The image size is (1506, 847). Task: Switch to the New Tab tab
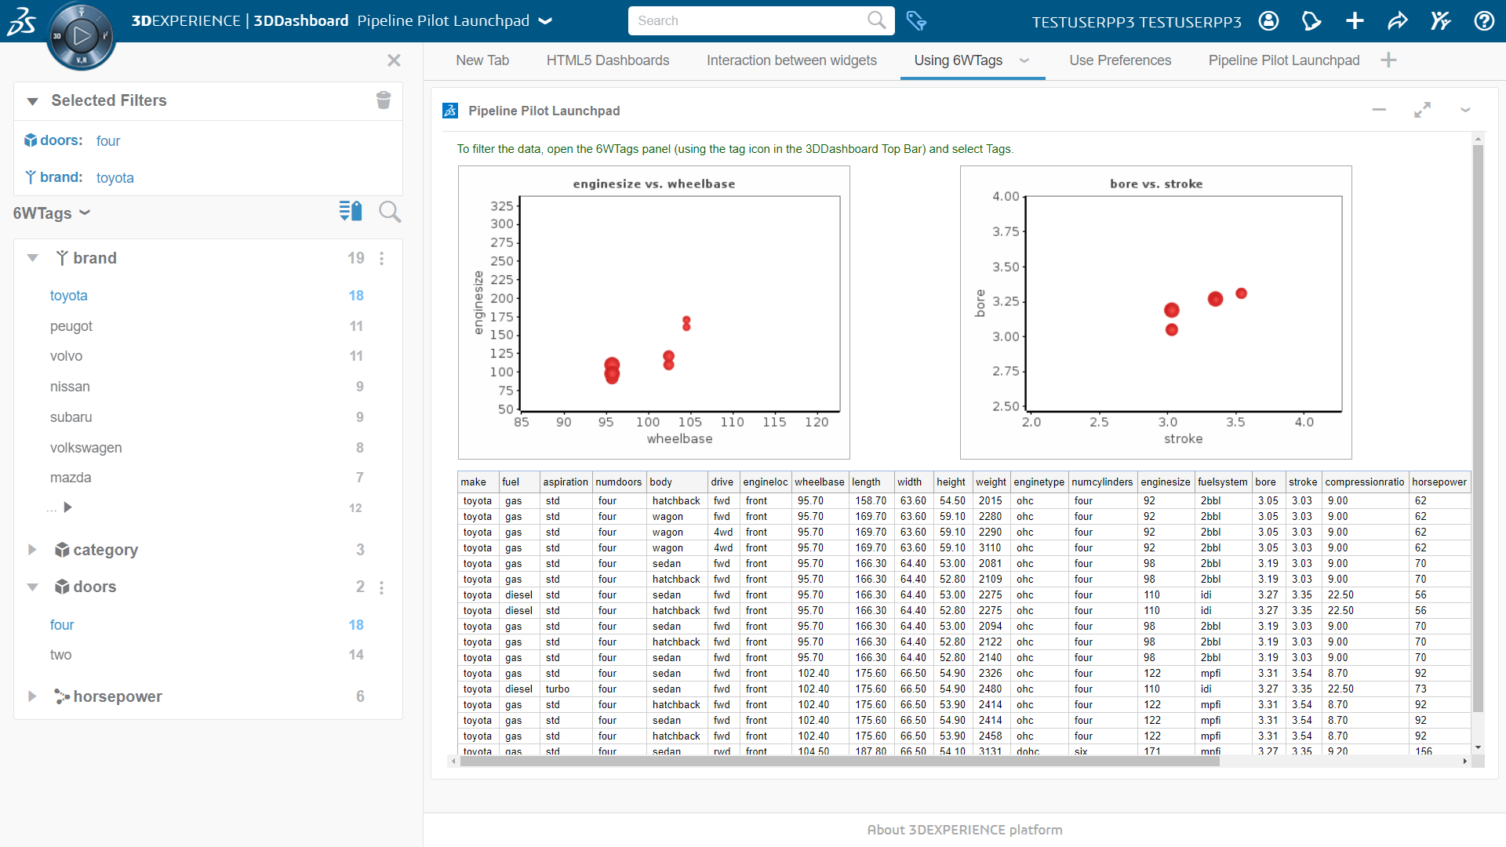pos(482,60)
